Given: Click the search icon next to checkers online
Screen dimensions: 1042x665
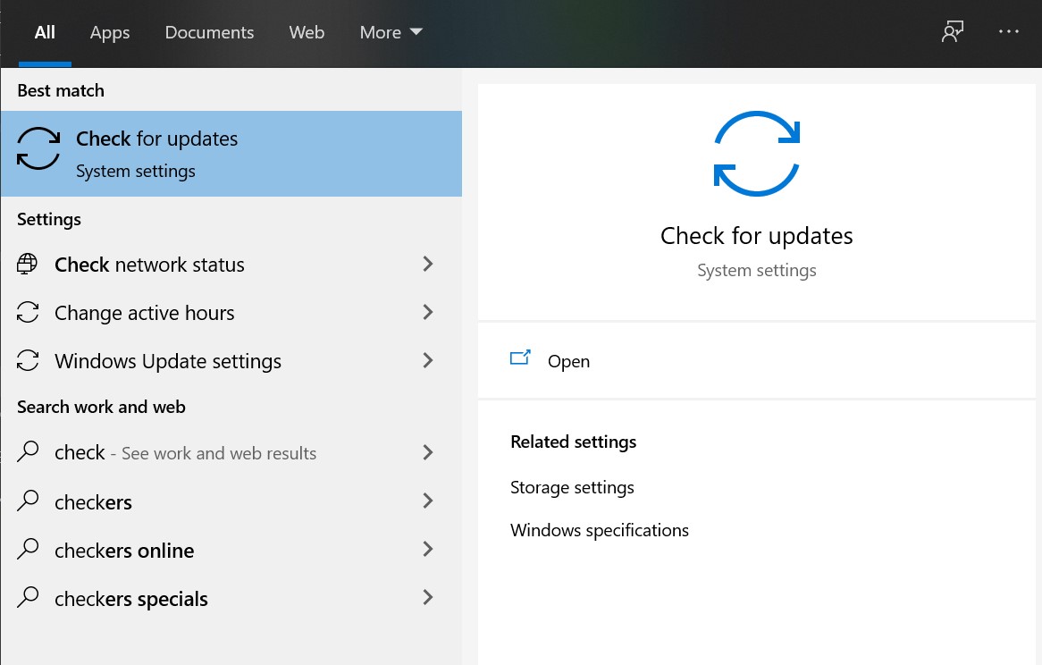Looking at the screenshot, I should (x=27, y=550).
